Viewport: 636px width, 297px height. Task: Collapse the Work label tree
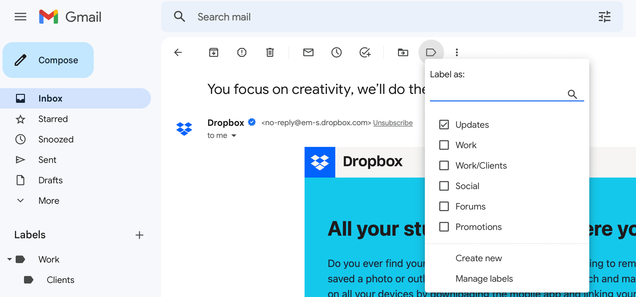click(9, 259)
